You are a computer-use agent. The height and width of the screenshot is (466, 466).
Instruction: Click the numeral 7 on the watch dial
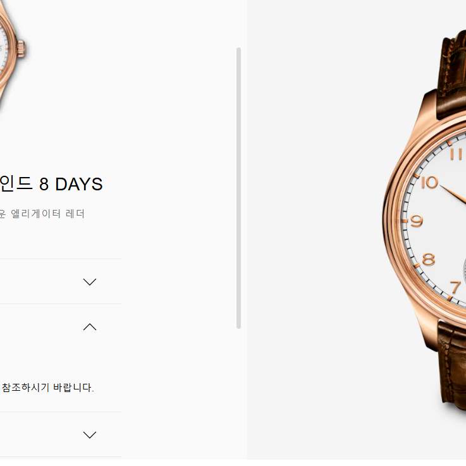[x=455, y=288]
